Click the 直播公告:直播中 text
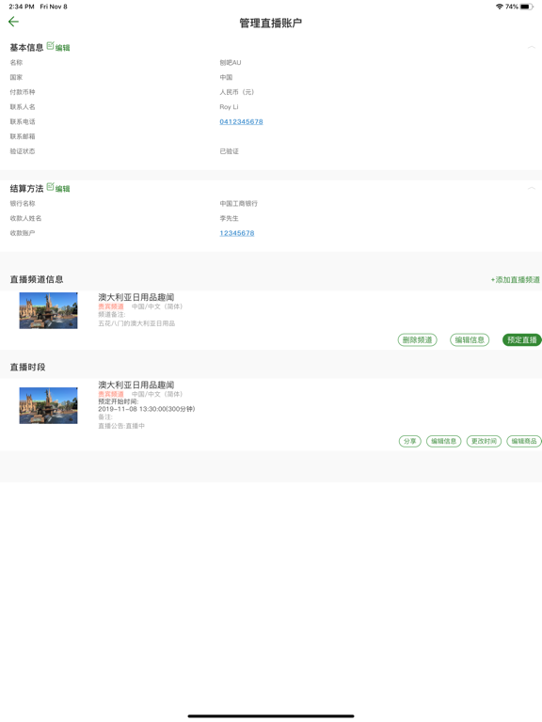Screen dimensions: 542x722 [121, 426]
